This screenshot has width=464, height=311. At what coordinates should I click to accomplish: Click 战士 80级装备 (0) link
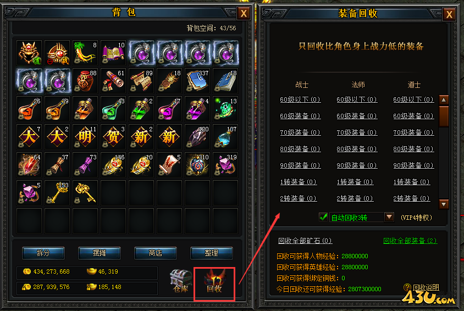(x=300, y=149)
